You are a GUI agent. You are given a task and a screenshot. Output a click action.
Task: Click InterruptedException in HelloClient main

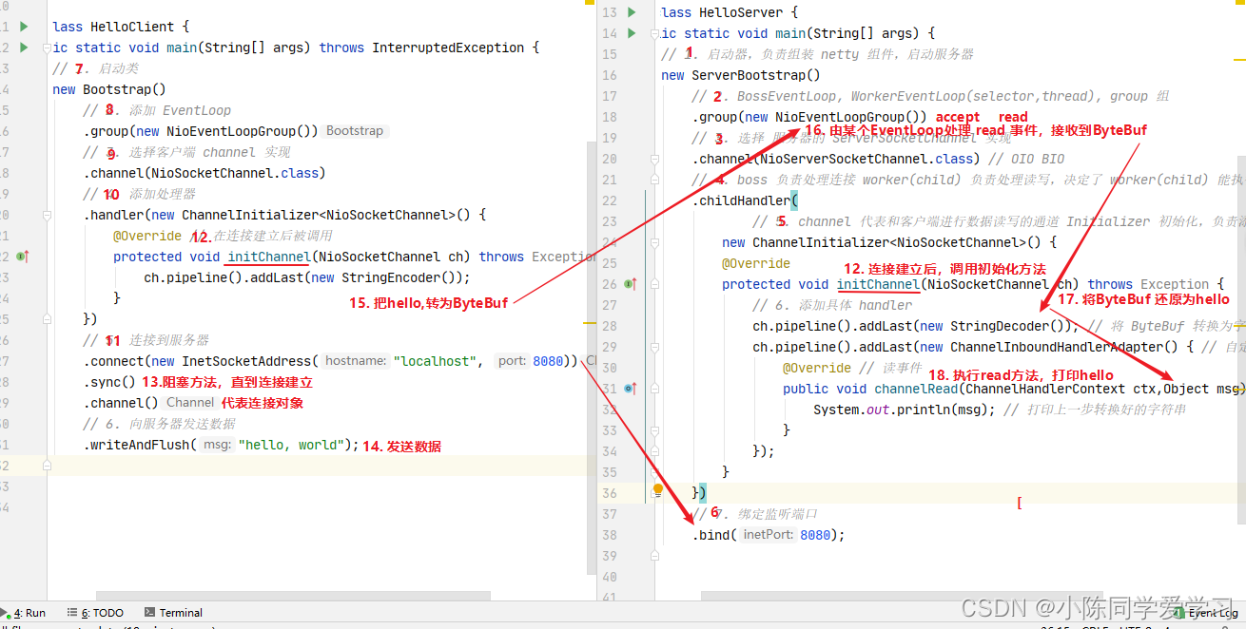[448, 48]
